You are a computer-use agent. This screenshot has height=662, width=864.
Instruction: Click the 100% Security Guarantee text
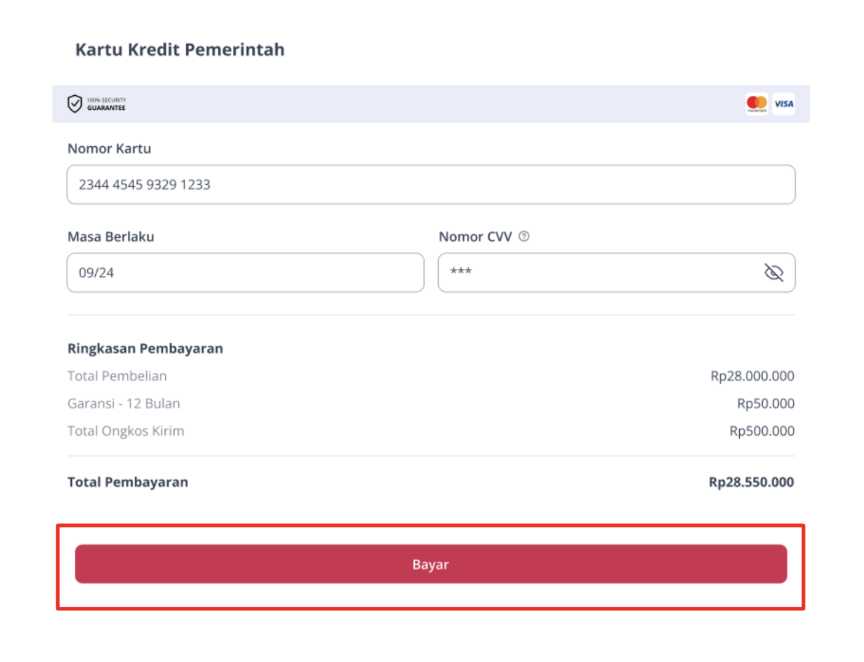(106, 104)
